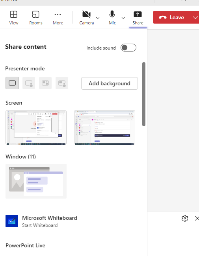The width and height of the screenshot is (199, 256).
Task: Share the first screen thumbnail
Action: (36, 127)
